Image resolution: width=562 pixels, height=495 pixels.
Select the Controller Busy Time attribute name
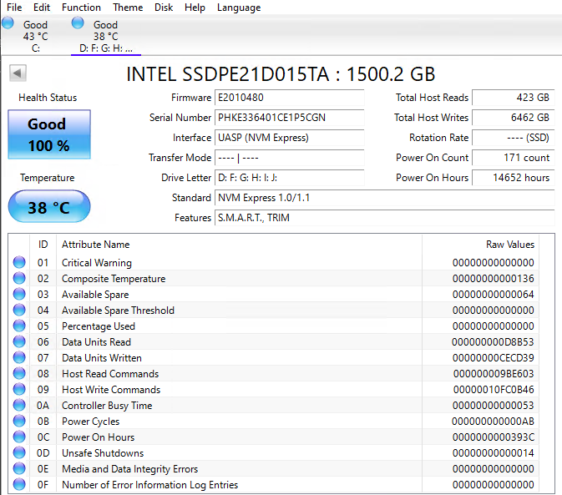(107, 406)
